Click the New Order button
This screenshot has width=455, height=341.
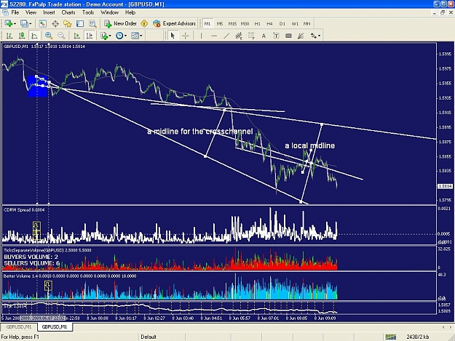(x=120, y=24)
